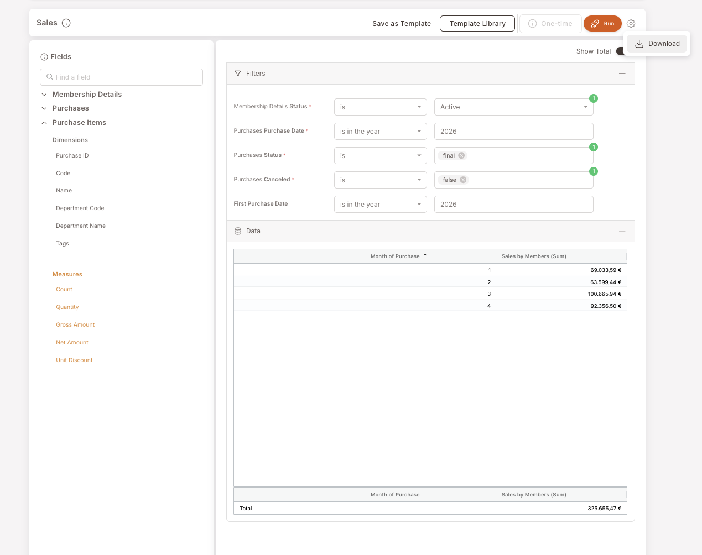Select the Quantity measure
Screen dimensions: 702x555
67,307
